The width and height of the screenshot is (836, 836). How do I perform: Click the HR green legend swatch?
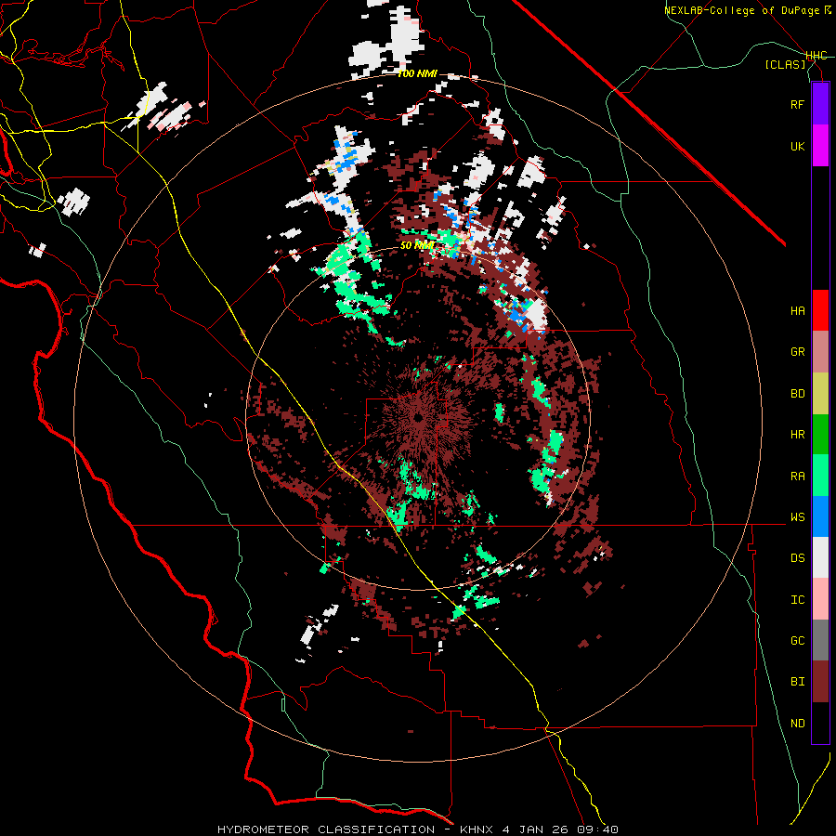point(820,435)
